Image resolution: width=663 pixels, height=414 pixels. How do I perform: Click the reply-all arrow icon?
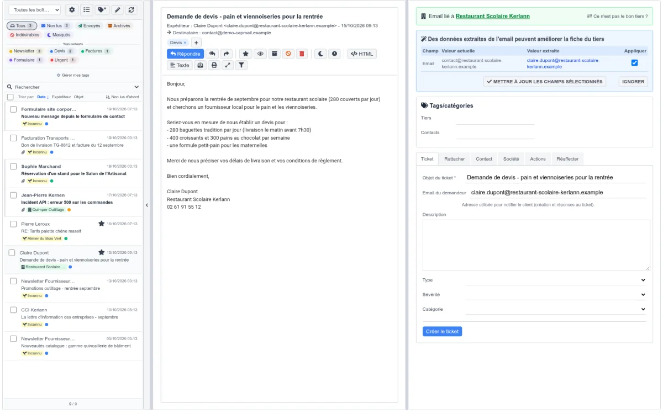(x=213, y=54)
